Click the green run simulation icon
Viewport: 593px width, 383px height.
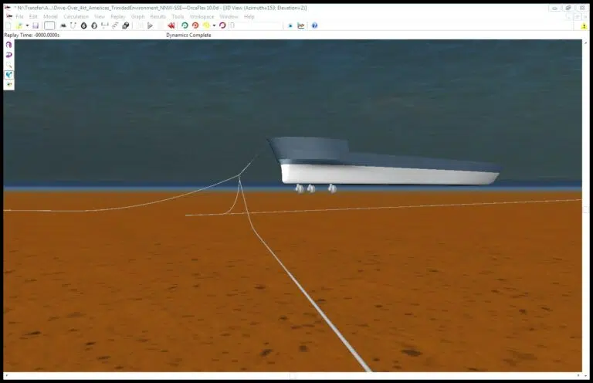pyautogui.click(x=185, y=25)
